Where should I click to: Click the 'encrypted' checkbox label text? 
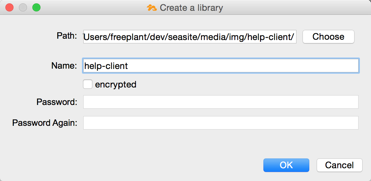116,84
